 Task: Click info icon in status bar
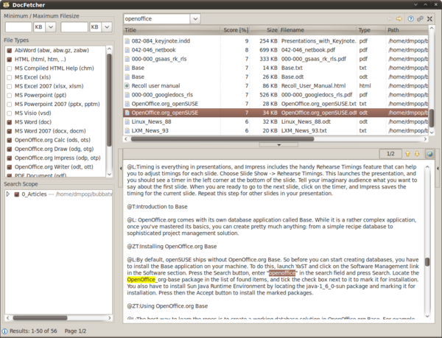click(x=5, y=331)
